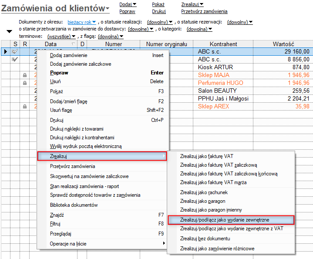Choose Skonwertuj na zamówienie zaliczkowe
Image resolution: width=313 pixels, height=259 pixels.
pos(102,176)
